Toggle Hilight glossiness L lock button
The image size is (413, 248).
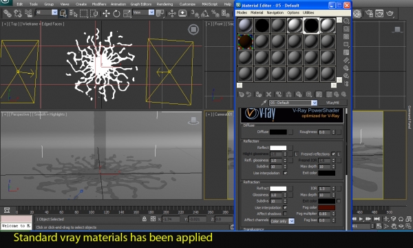click(x=296, y=154)
